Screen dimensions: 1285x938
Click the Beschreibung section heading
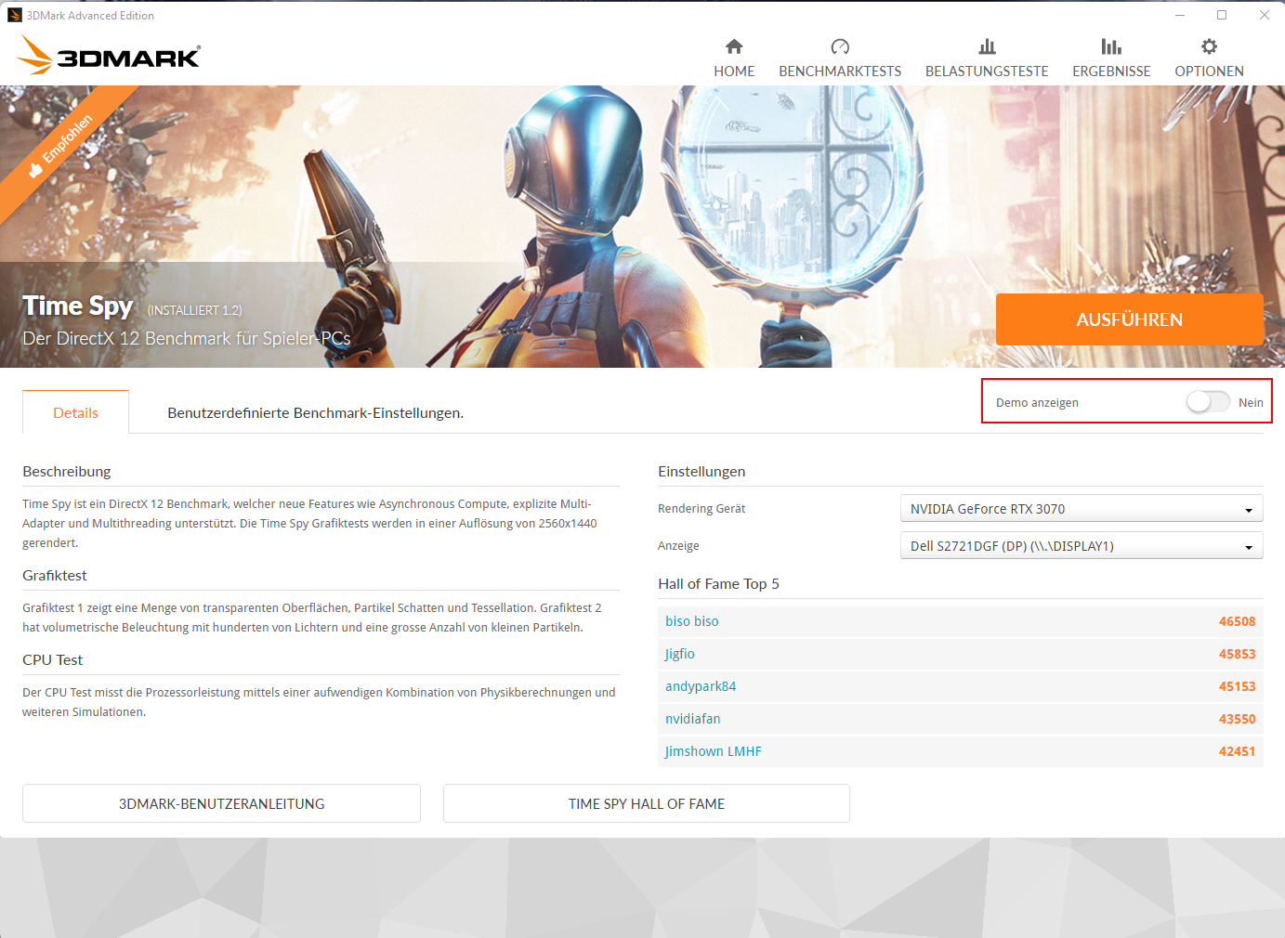pyautogui.click(x=67, y=472)
